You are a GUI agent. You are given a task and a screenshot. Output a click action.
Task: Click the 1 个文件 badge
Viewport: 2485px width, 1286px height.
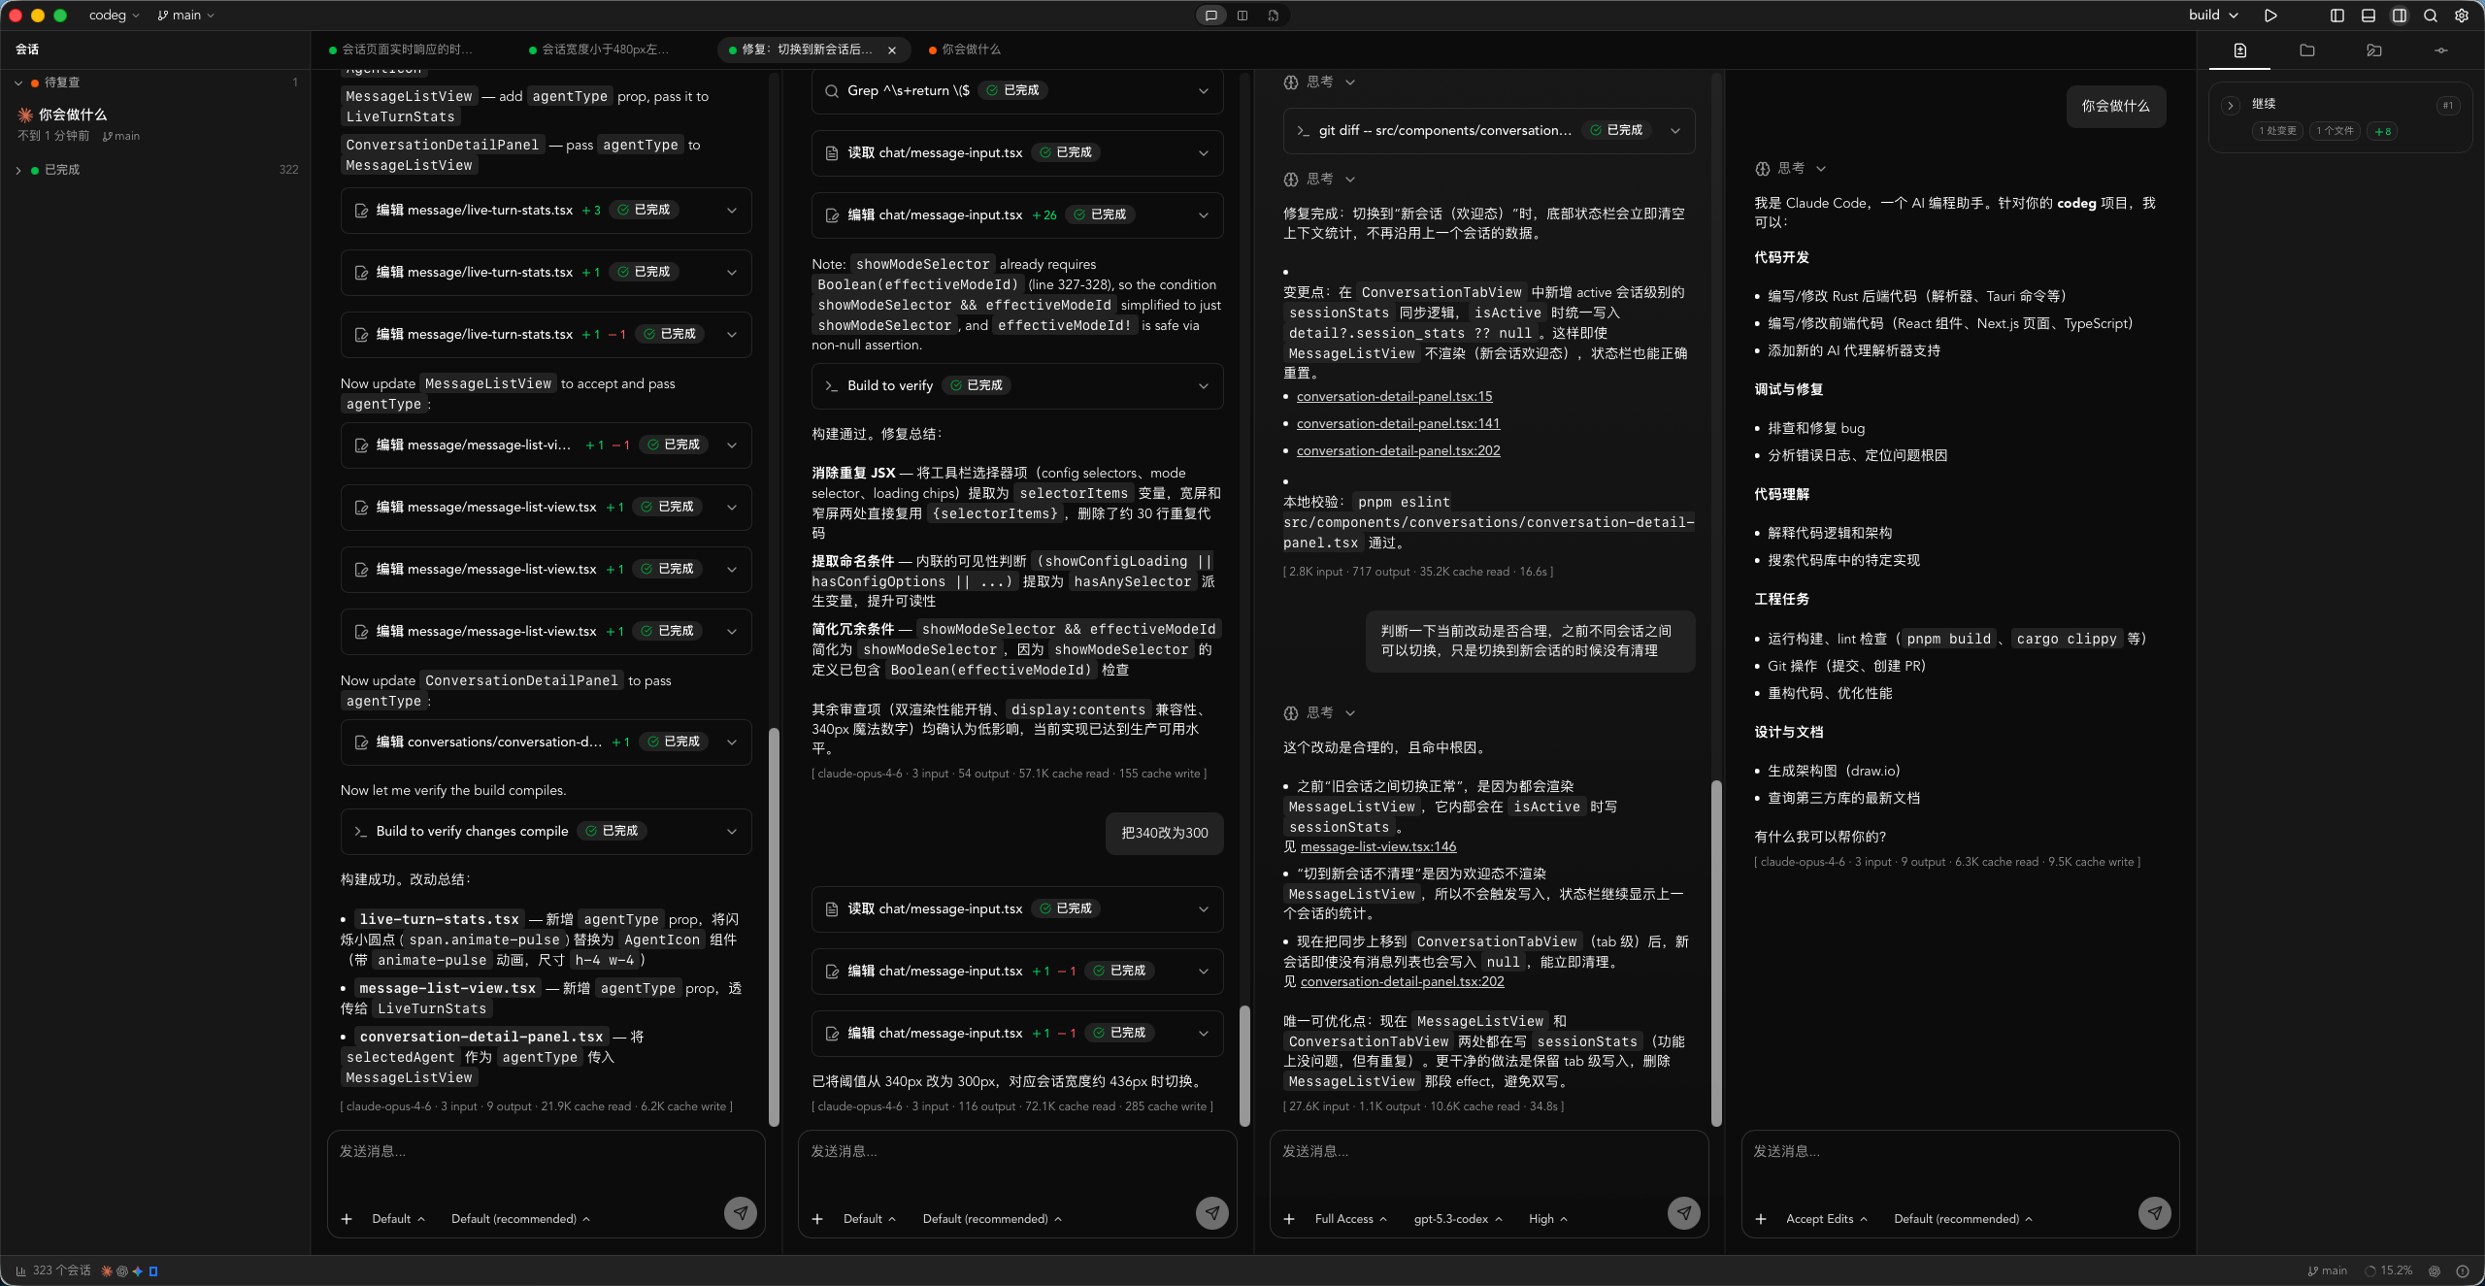coord(2335,131)
